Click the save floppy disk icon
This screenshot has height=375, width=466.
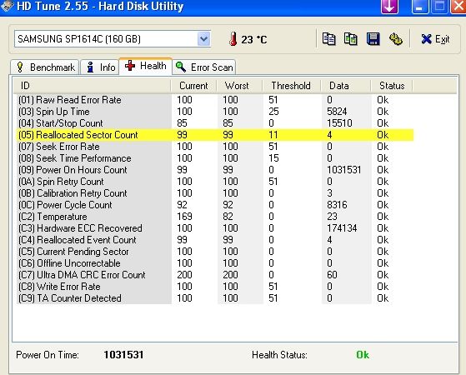click(x=373, y=39)
